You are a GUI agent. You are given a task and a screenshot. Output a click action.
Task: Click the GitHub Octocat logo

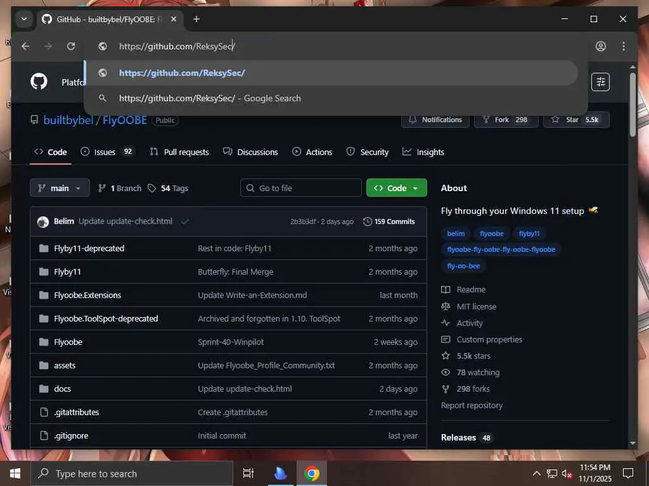point(39,82)
